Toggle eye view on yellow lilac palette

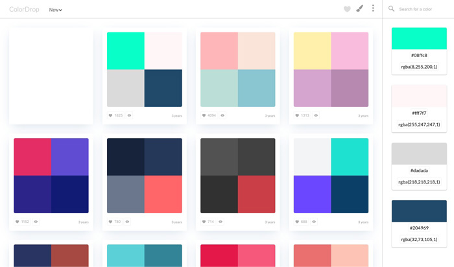316,115
